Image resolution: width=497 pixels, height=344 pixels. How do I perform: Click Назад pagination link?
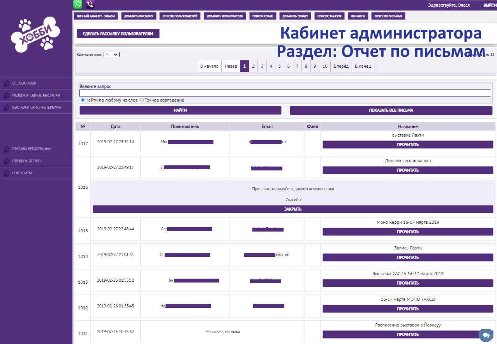[231, 66]
